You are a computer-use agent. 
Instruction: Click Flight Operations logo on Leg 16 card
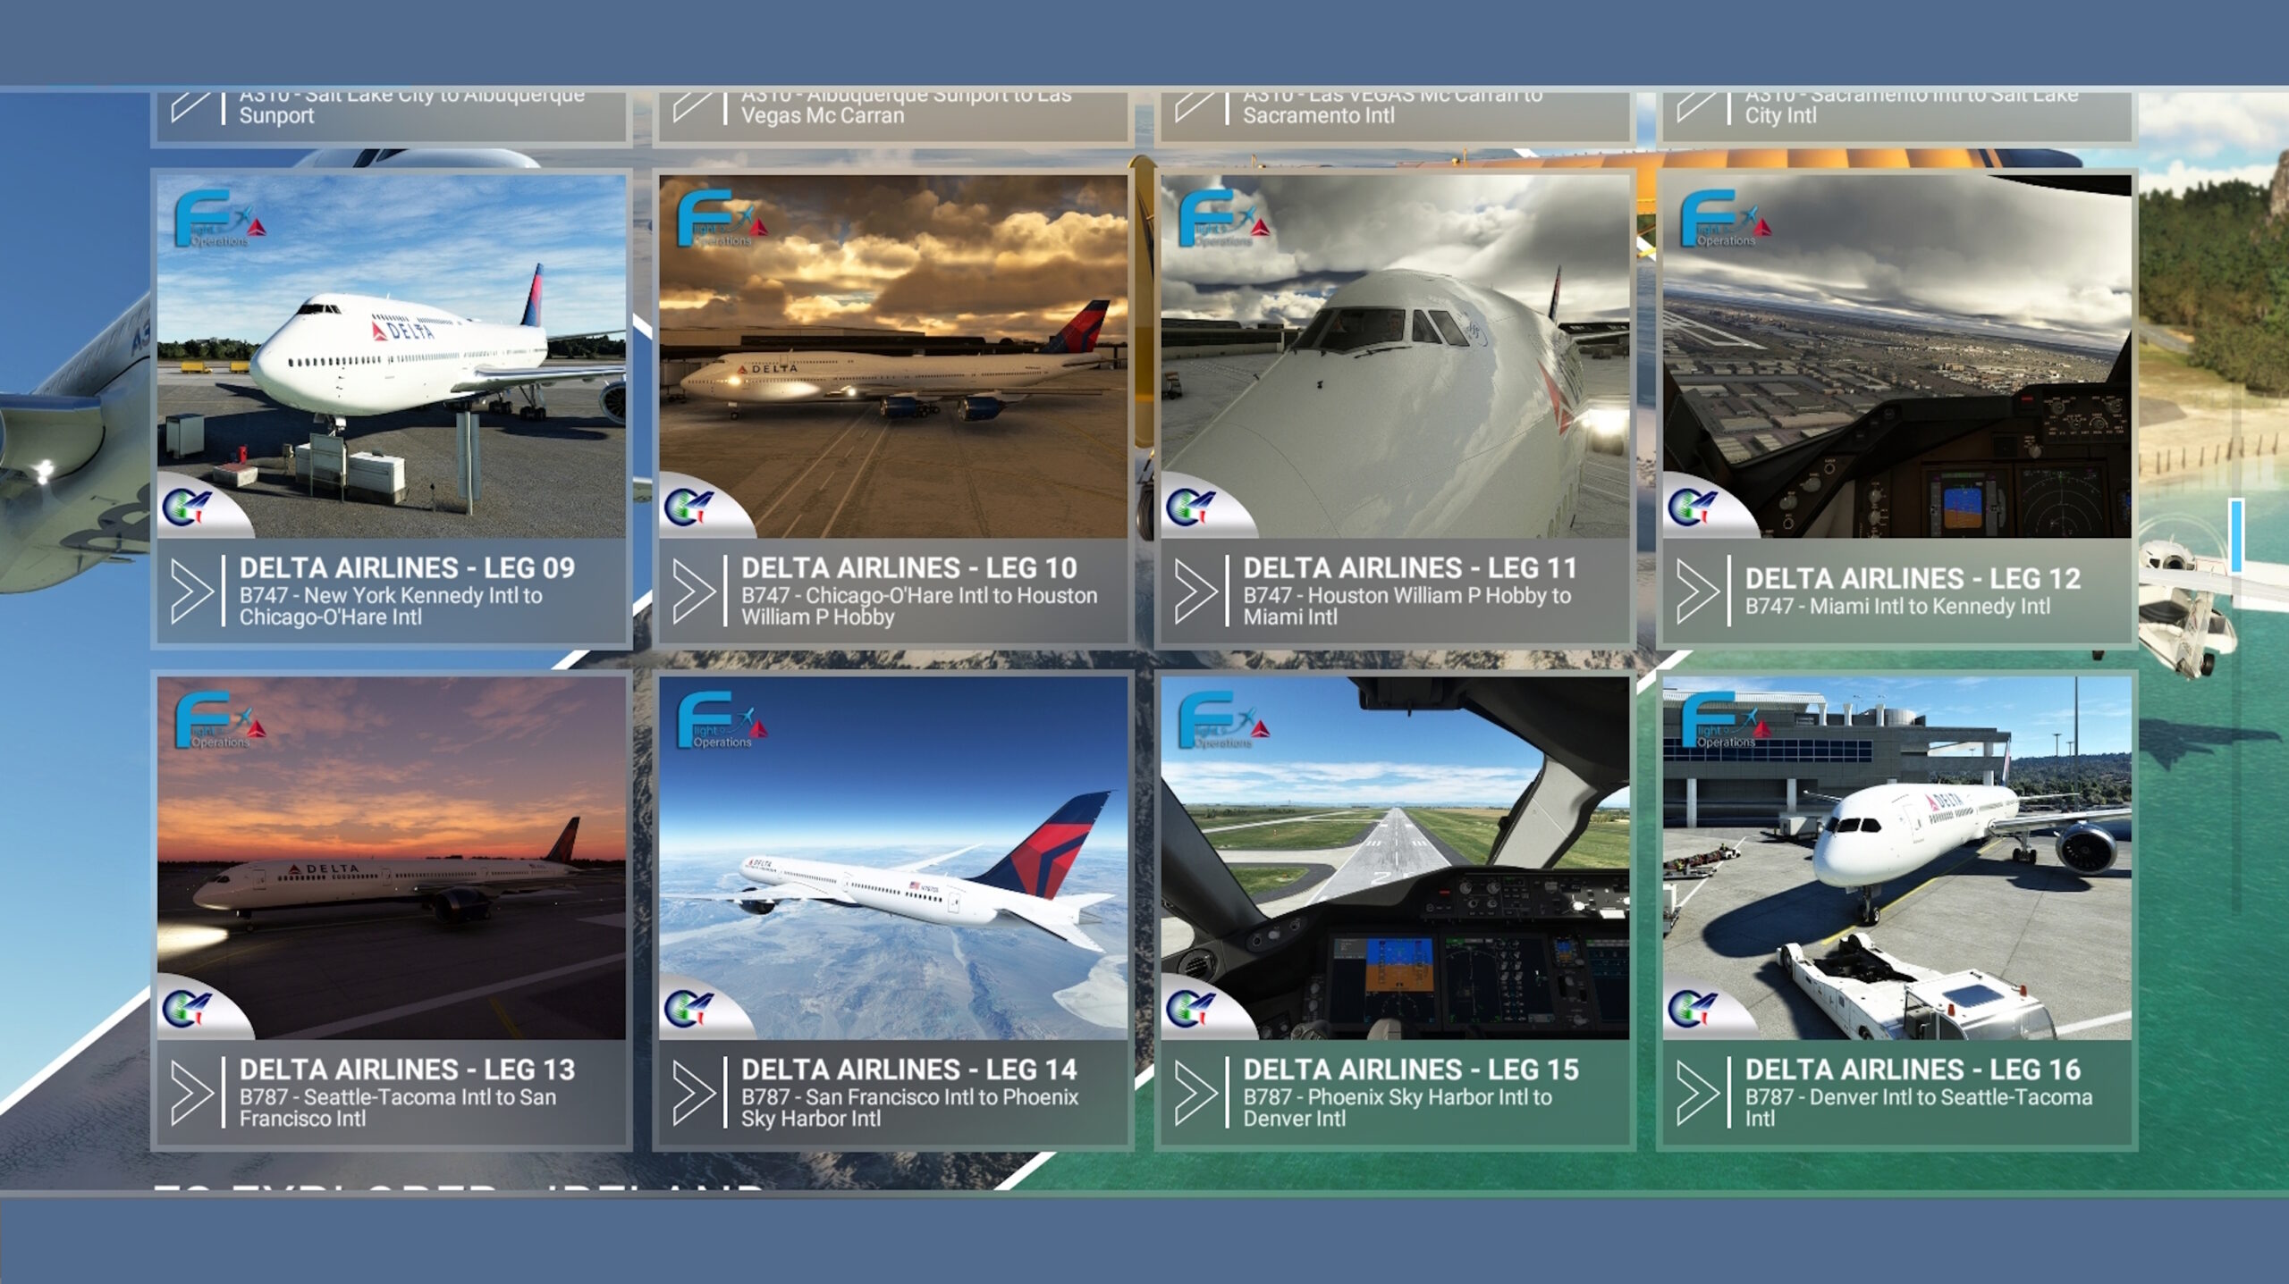click(1726, 719)
